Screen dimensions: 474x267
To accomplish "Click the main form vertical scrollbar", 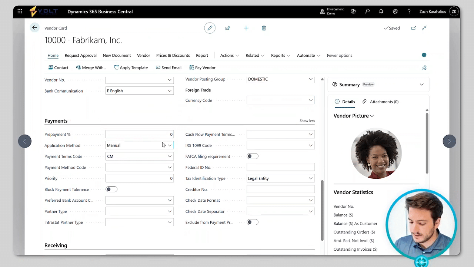I will click(x=322, y=210).
